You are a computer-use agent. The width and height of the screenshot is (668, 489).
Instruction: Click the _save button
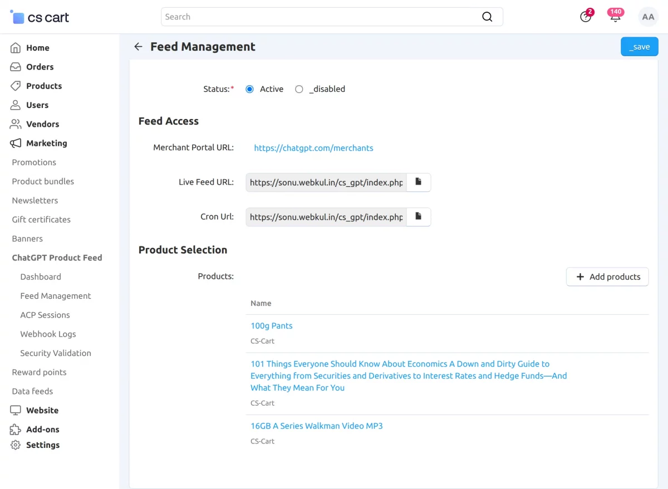point(640,47)
